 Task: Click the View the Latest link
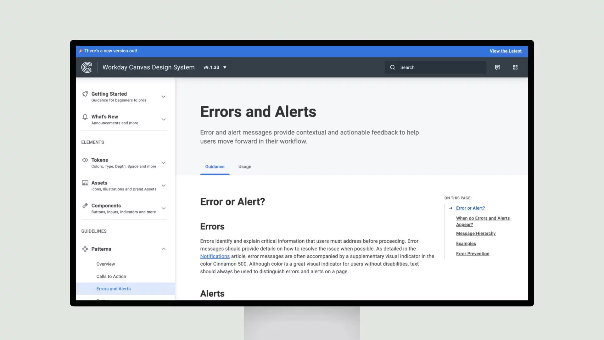[x=505, y=51]
